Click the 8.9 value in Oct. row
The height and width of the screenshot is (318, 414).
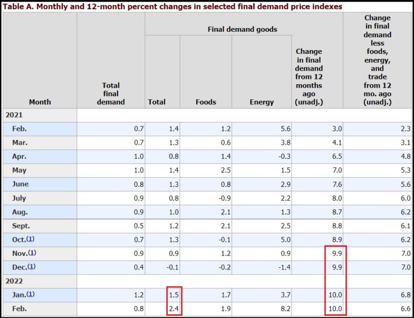click(337, 240)
